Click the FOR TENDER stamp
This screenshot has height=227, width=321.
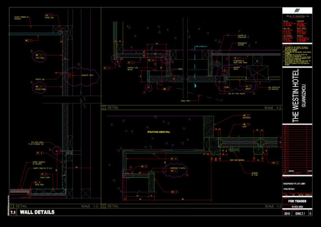click(297, 201)
